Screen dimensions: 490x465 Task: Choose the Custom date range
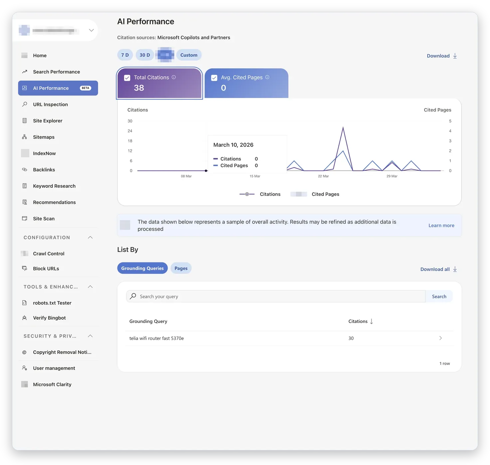click(189, 55)
